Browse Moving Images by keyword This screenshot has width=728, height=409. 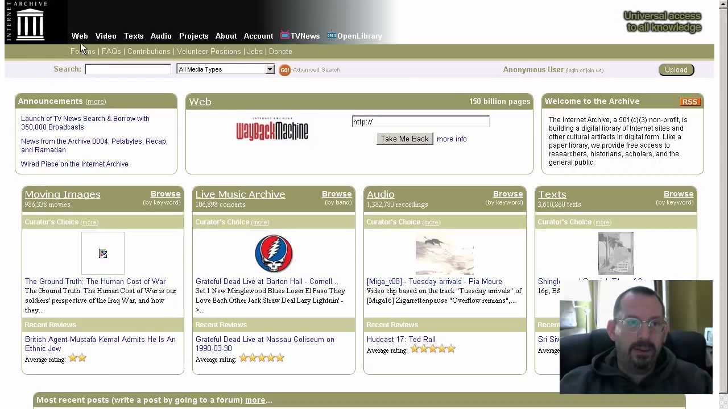[x=166, y=194]
